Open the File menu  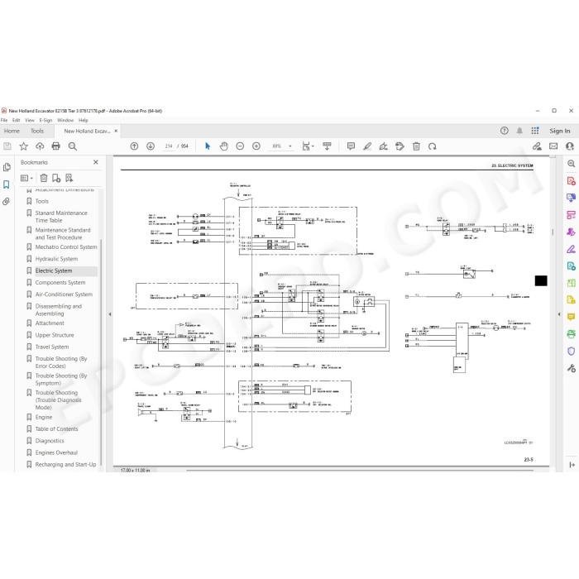pos(4,121)
